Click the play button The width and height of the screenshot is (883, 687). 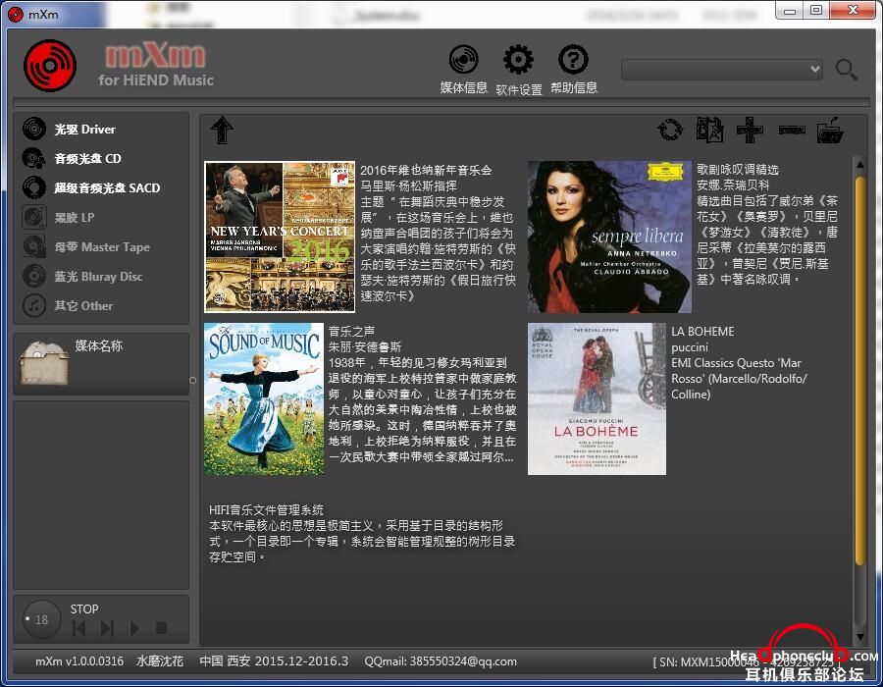[x=134, y=628]
